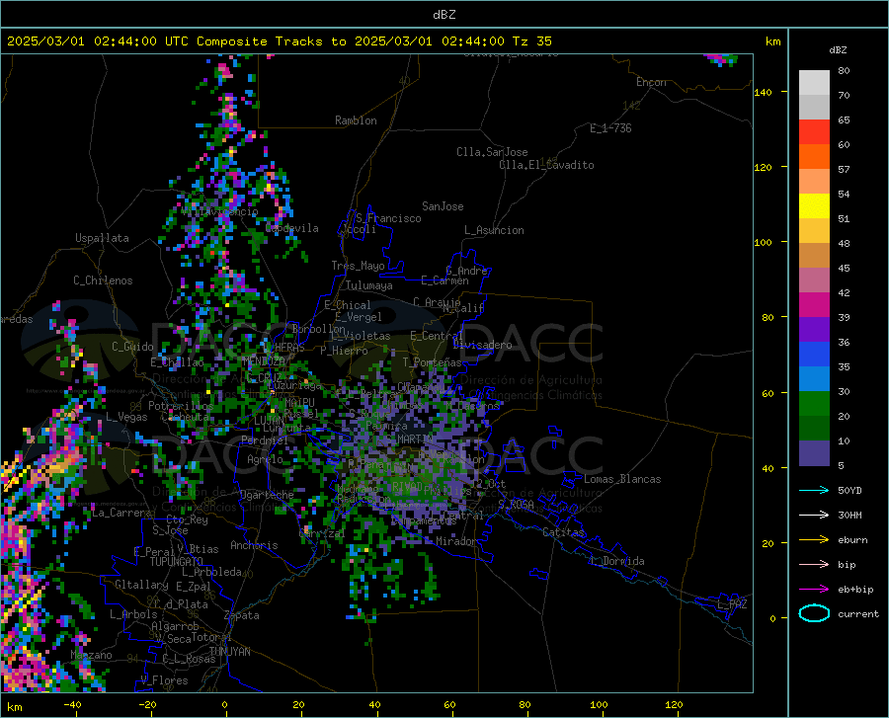Image resolution: width=889 pixels, height=718 pixels.
Task: Click the white 30HM arrow legend icon
Action: (x=814, y=515)
